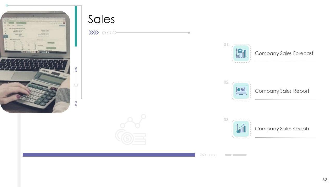This screenshot has height=187, width=333.
Task: Click the slide number 62
Action: (325, 180)
